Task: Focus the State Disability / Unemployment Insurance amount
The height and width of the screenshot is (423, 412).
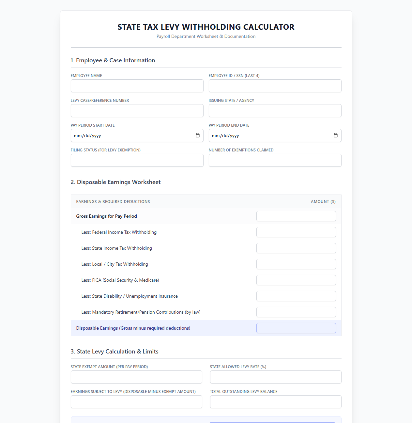Action: point(296,296)
